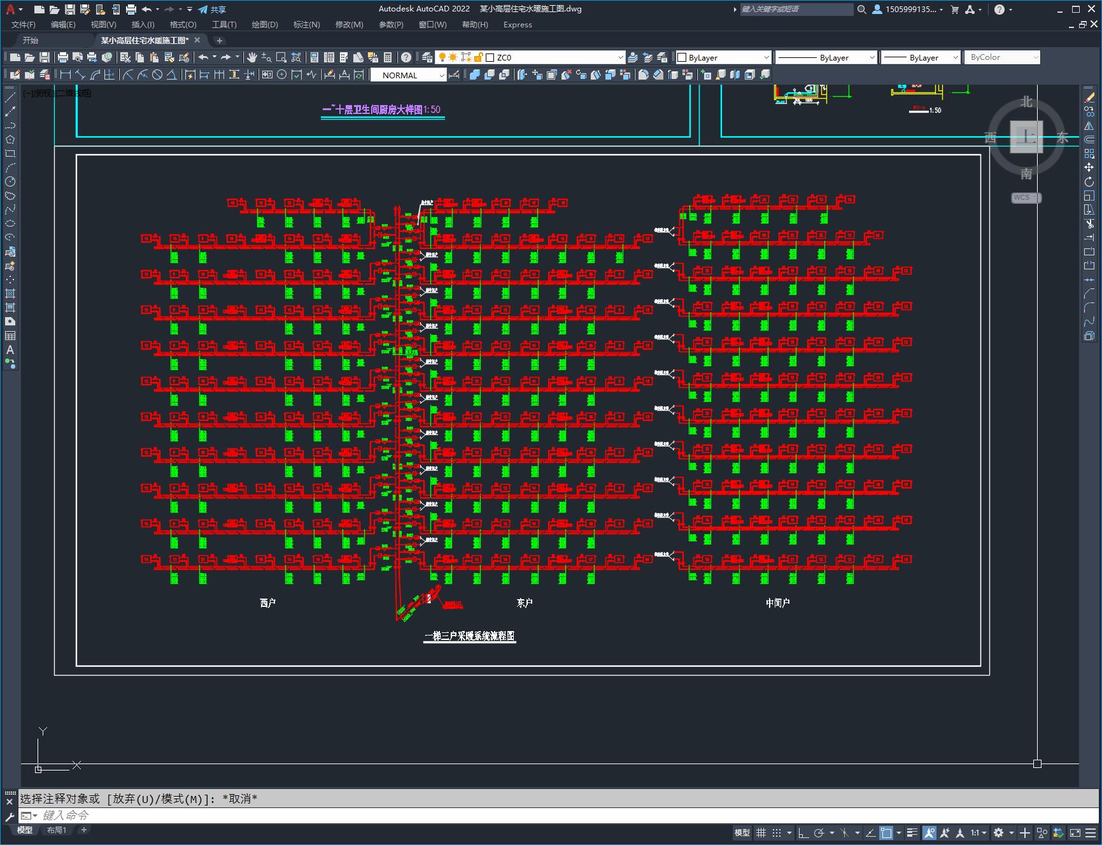Image resolution: width=1102 pixels, height=845 pixels.
Task: Expand the user account 1505999135 dropdown
Action: point(908,10)
